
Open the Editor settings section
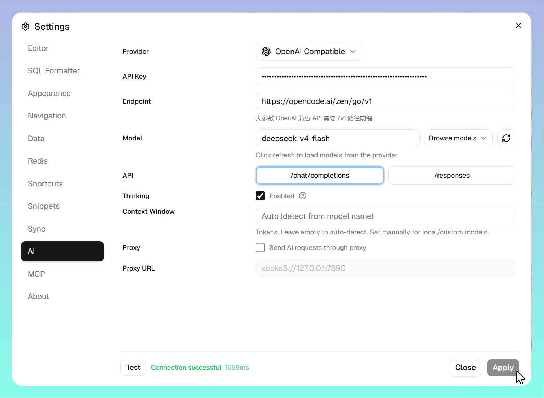click(x=62, y=48)
